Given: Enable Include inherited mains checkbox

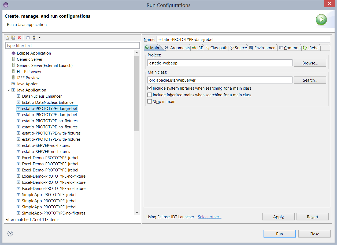Looking at the screenshot, I should pos(150,95).
